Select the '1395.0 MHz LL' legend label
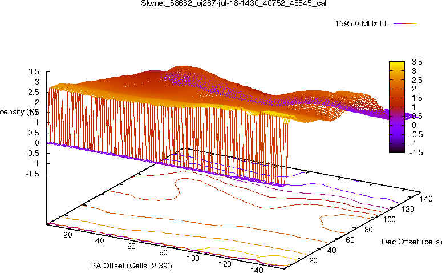The height and width of the screenshot is (273, 442). point(362,24)
